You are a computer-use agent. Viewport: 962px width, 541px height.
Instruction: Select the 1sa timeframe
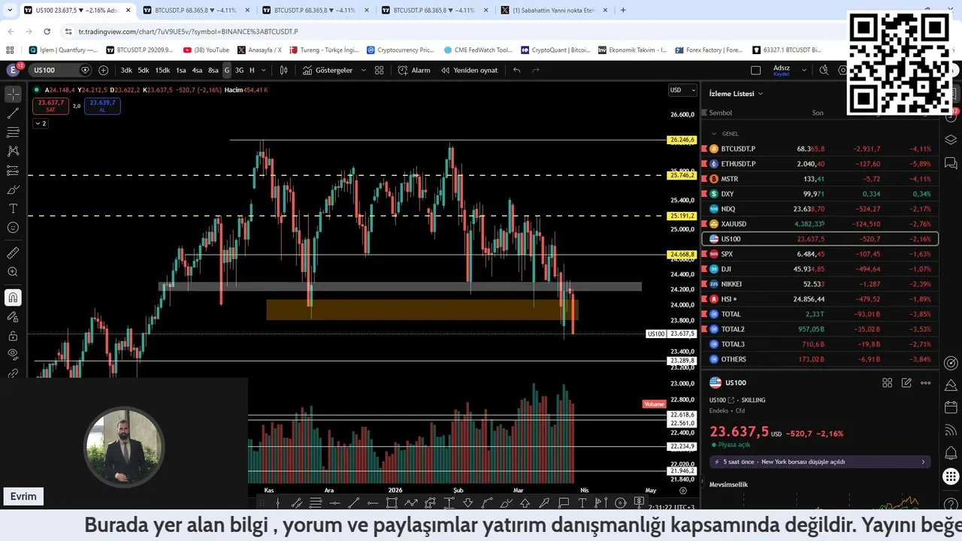tap(181, 70)
